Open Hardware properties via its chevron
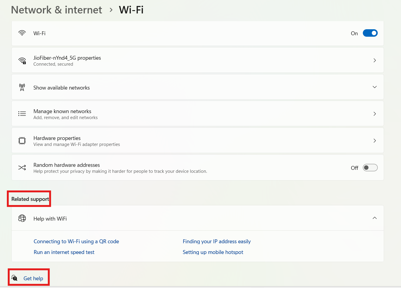This screenshot has width=401, height=288. (374, 140)
